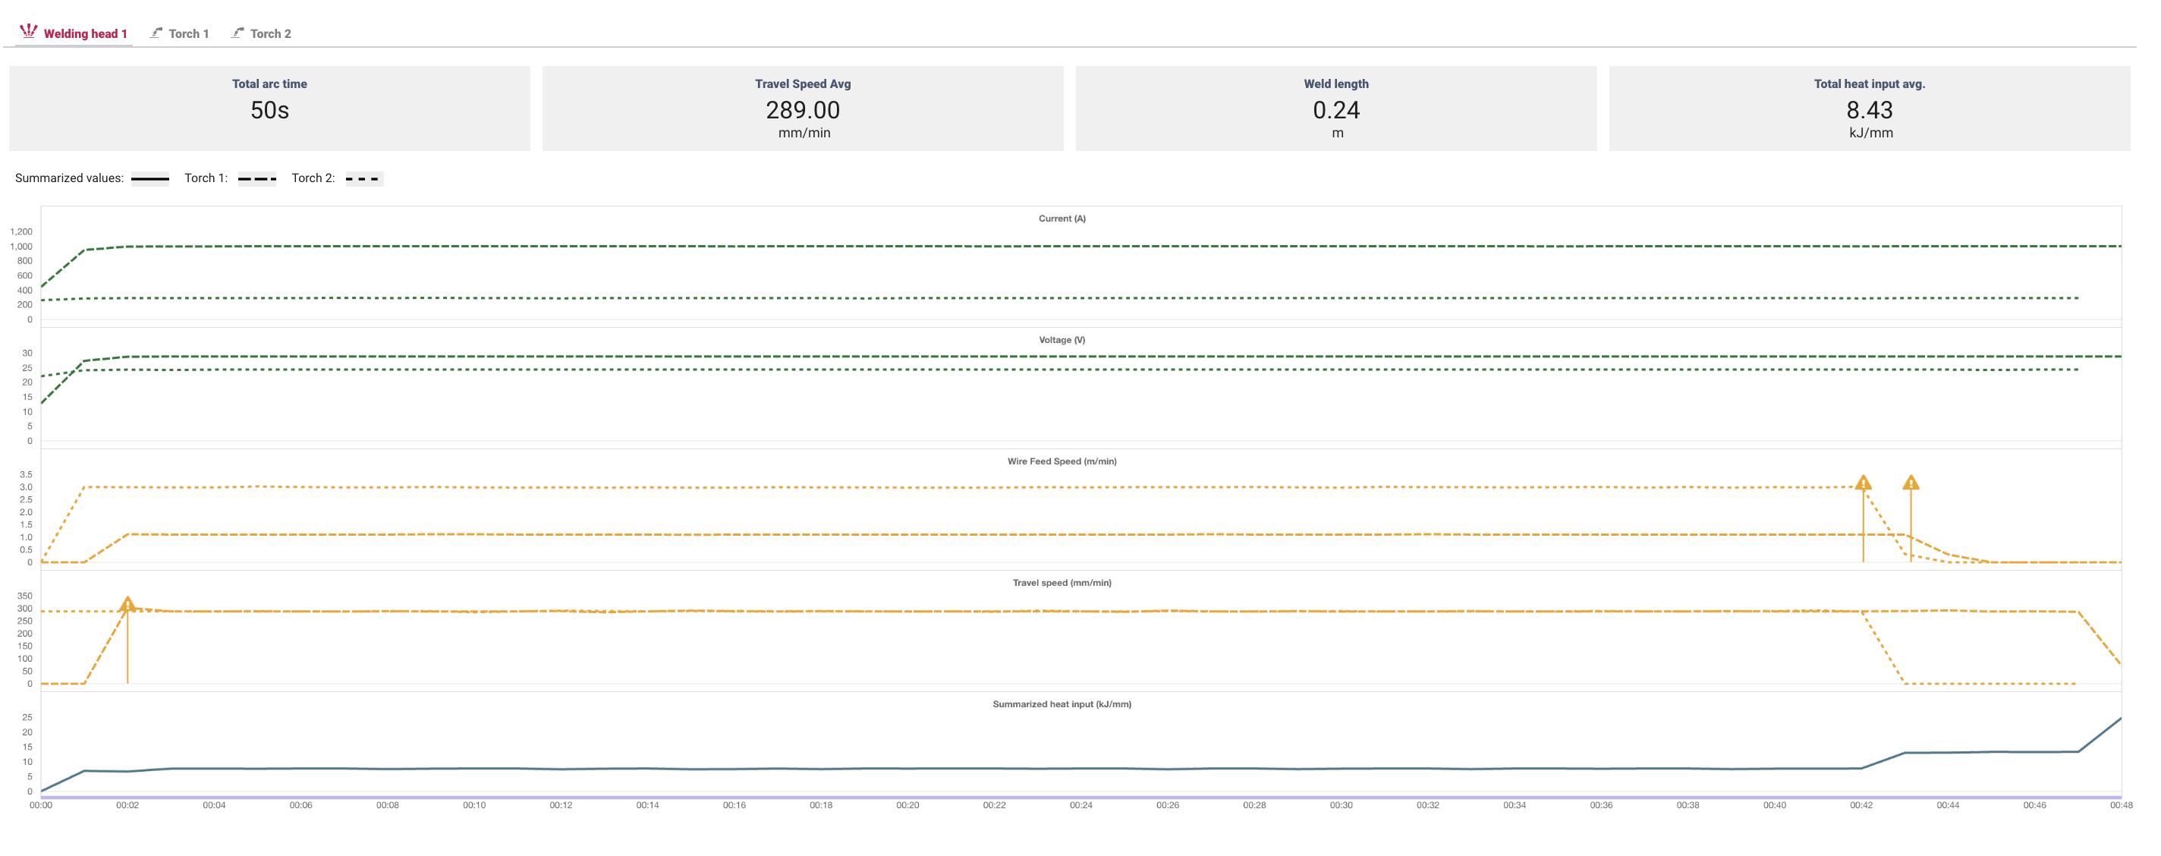Click the solid line sample for Summarized values
The image size is (2161, 856).
[x=150, y=179]
